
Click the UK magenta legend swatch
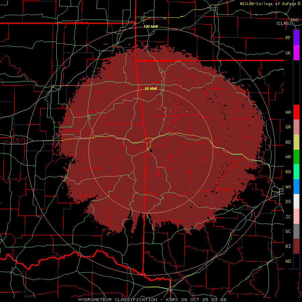[296, 53]
